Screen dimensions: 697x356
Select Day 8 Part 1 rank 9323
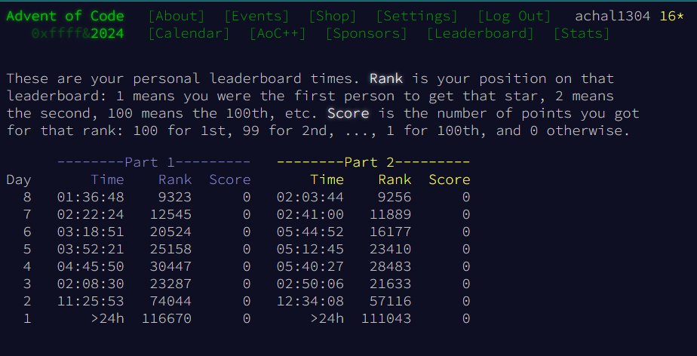click(175, 197)
